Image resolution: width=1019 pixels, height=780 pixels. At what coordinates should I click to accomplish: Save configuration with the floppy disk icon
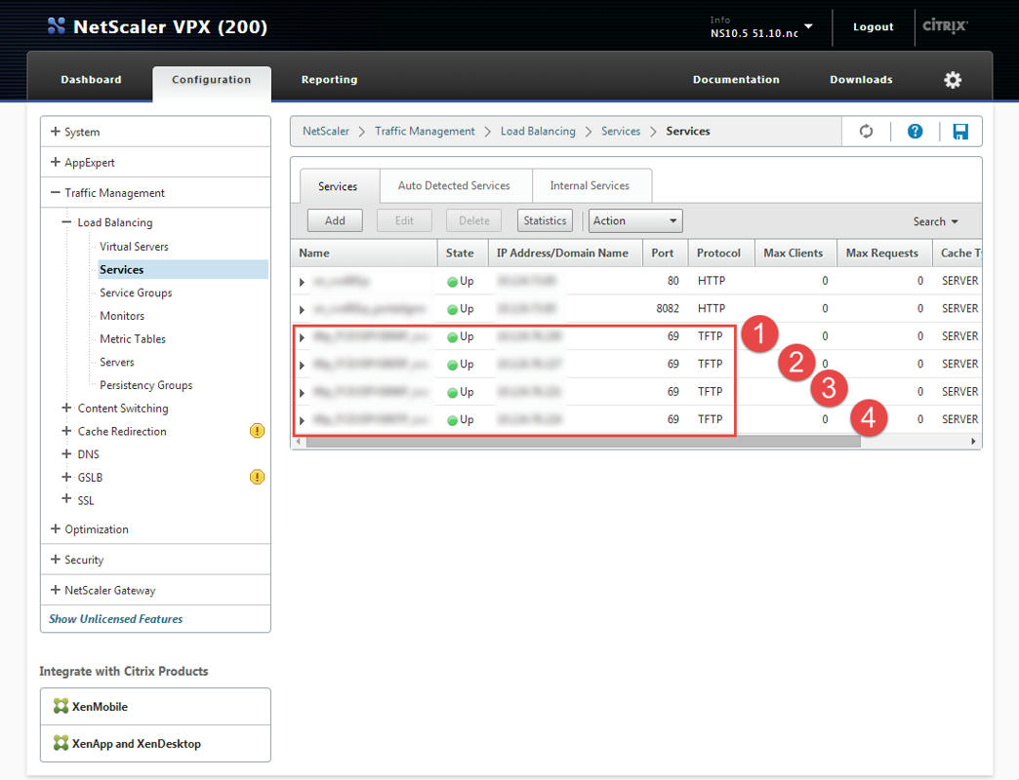(x=960, y=132)
